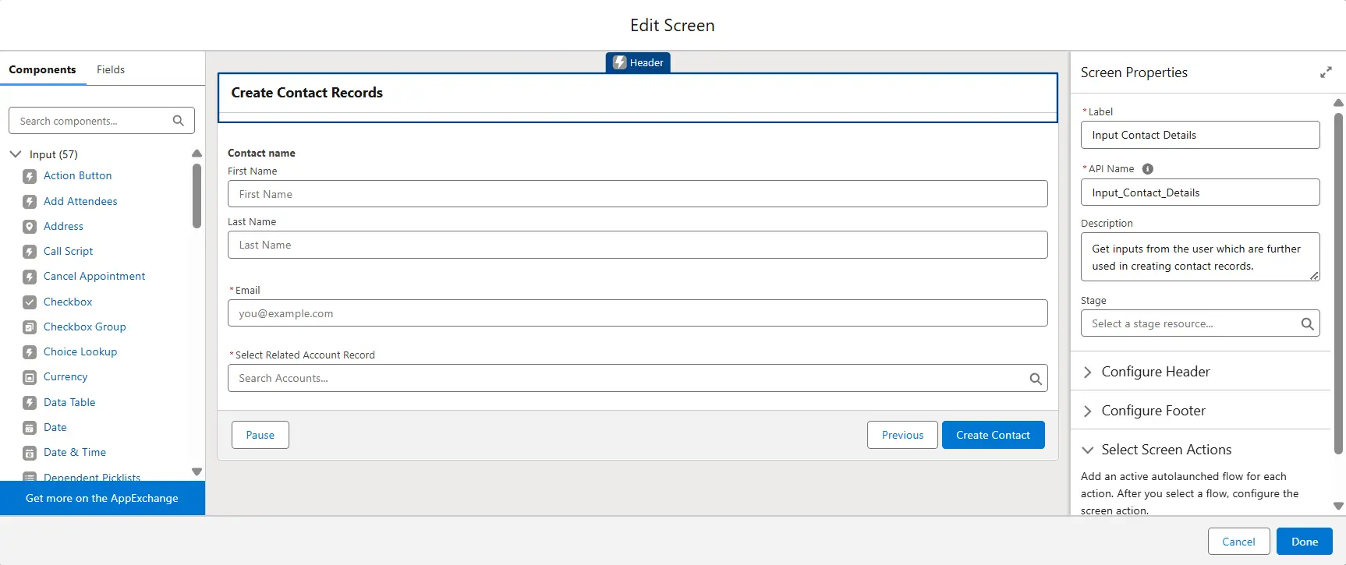Click the API Name info icon
This screenshot has width=1346, height=565.
coord(1147,169)
